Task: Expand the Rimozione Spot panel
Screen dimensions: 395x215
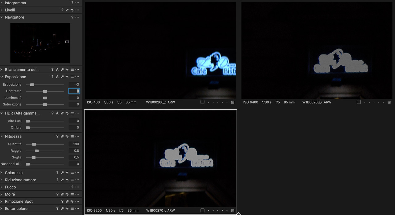Action: (2, 201)
